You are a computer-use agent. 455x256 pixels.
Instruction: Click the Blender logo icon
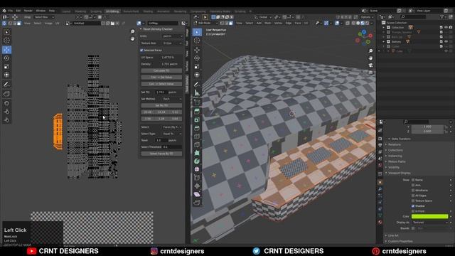click(4, 11)
